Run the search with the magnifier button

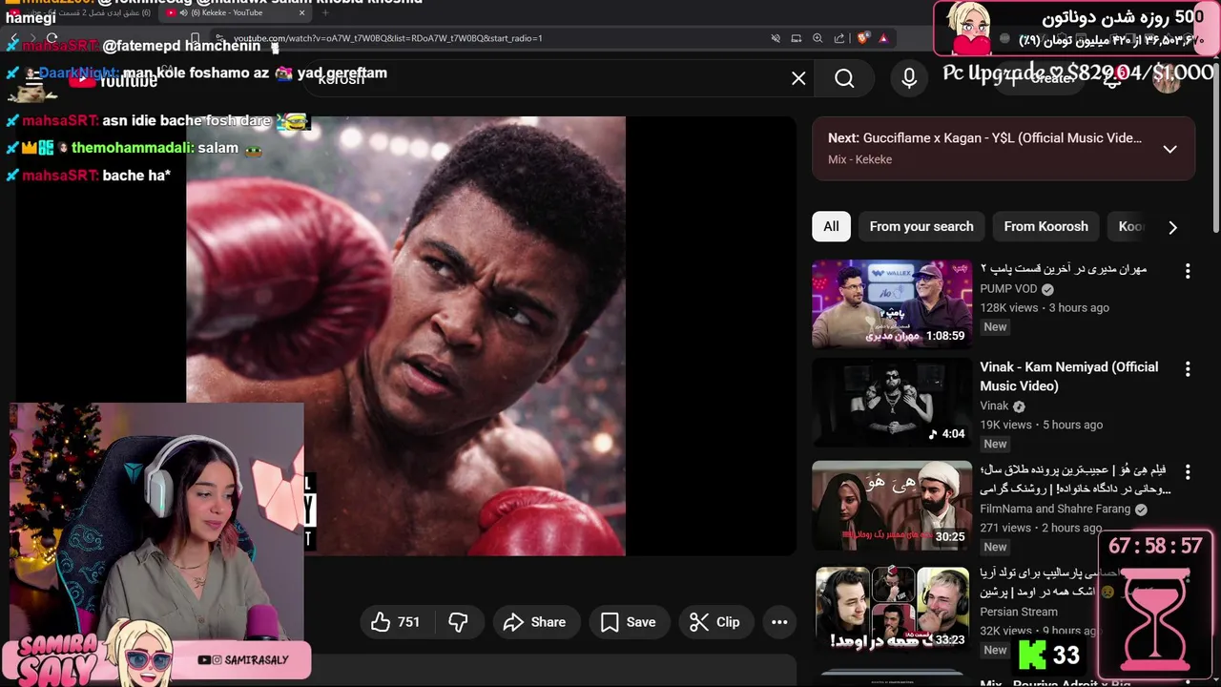pyautogui.click(x=844, y=78)
